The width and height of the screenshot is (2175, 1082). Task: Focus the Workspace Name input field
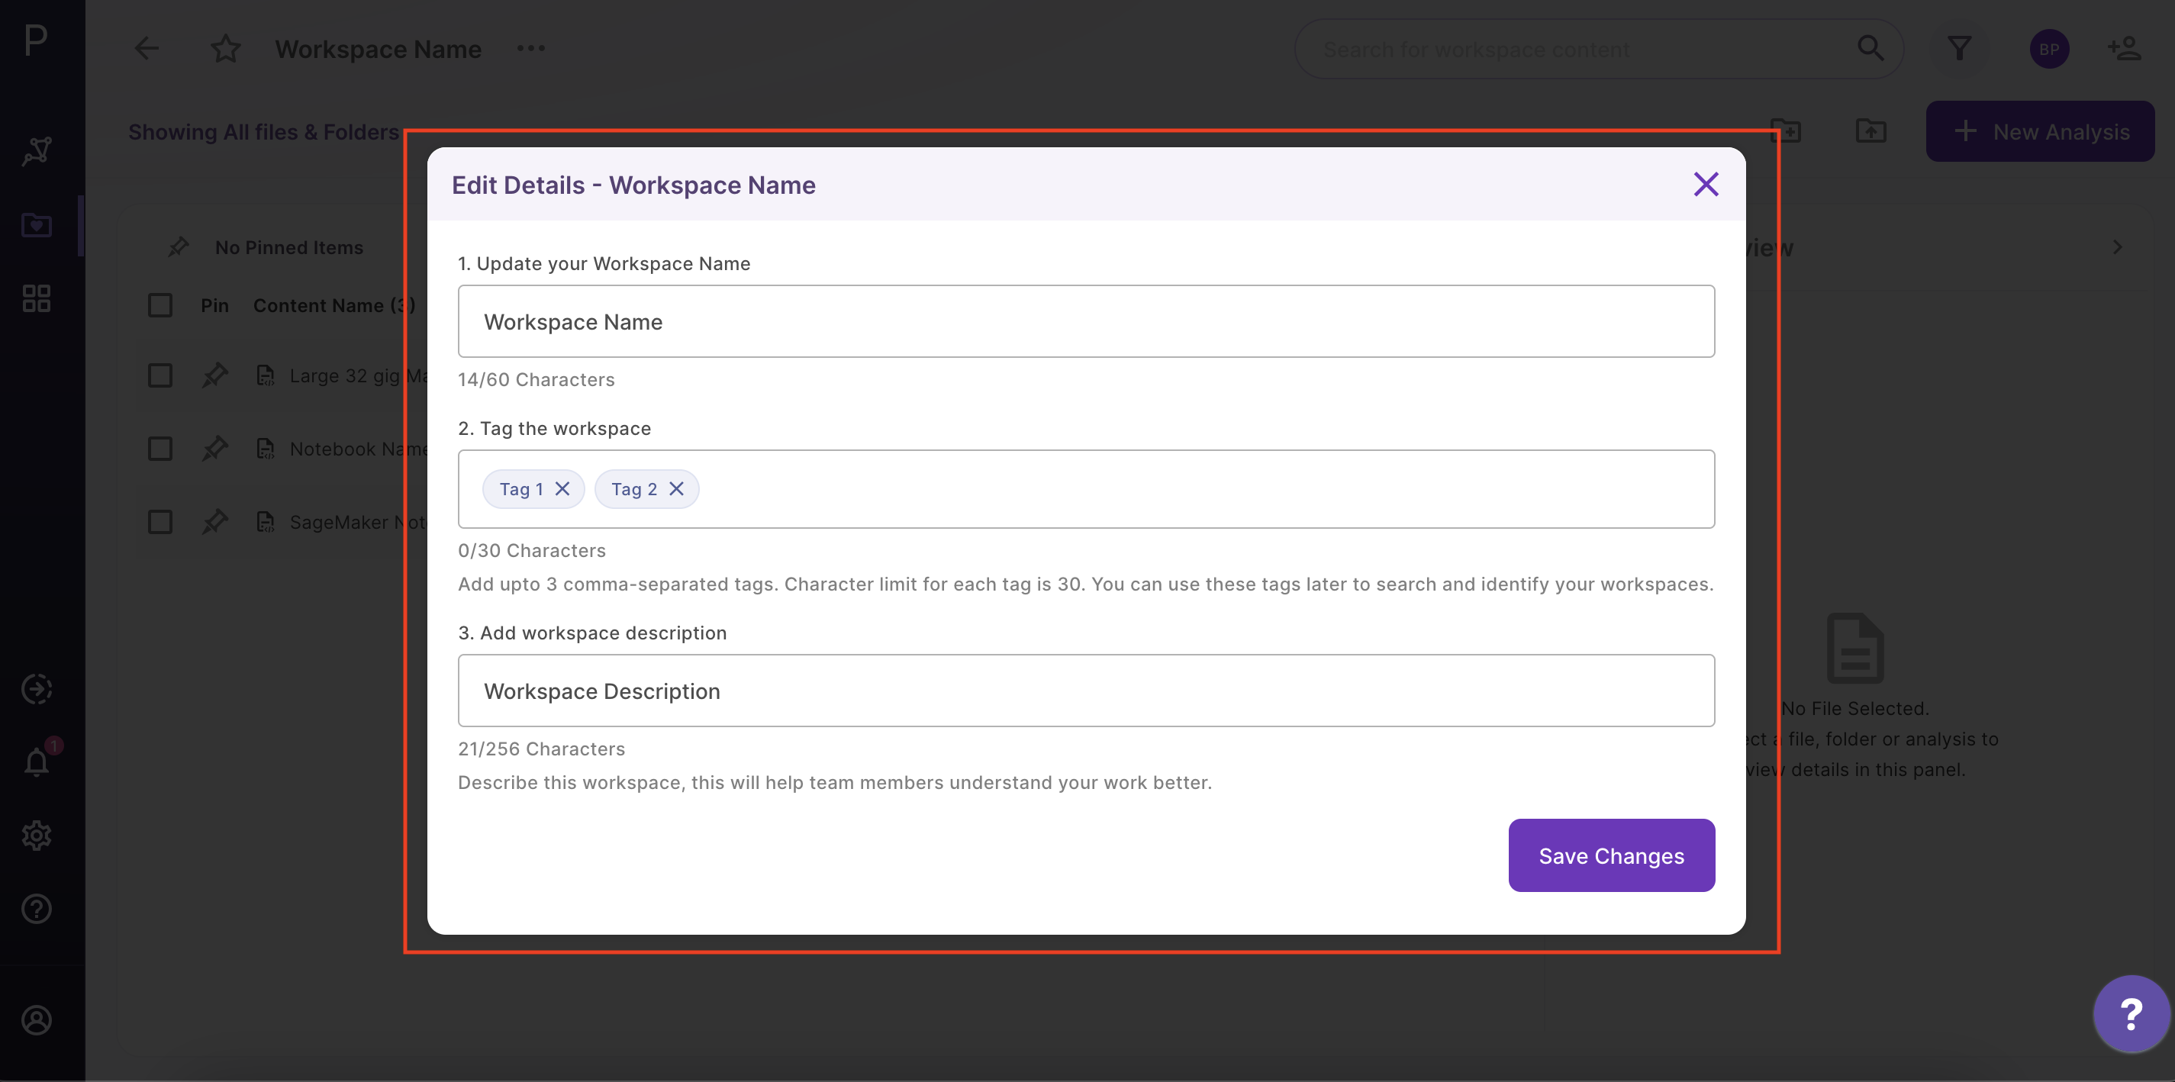1086,321
